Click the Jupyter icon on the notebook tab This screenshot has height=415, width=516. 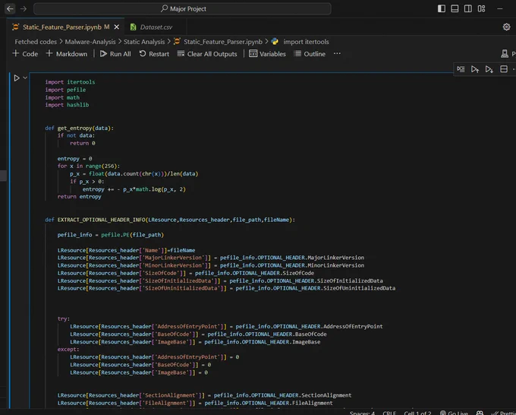pyautogui.click(x=15, y=27)
